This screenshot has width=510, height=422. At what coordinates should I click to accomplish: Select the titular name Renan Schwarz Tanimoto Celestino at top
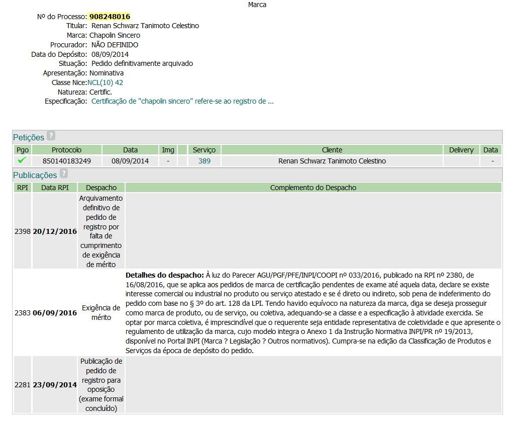coord(145,26)
